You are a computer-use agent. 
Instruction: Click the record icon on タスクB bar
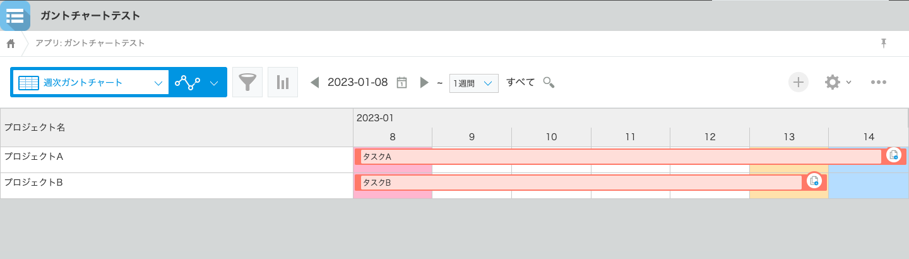[814, 181]
